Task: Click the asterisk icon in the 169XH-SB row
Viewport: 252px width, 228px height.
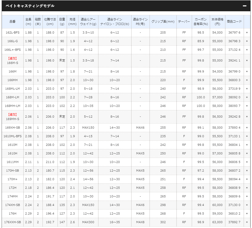Action: 247,128
